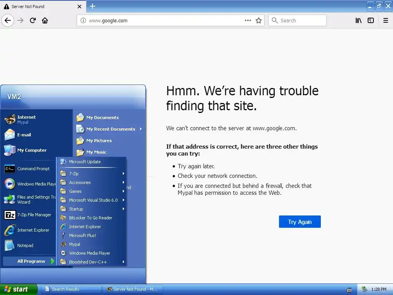Open page actions three-dot menu
Screen dimensions: 393x295
pos(248,21)
